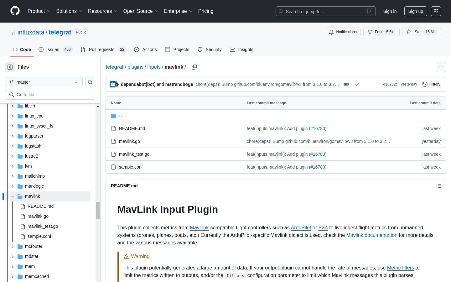451x282 pixels.
Task: Open the Security tab
Action: [210, 50]
